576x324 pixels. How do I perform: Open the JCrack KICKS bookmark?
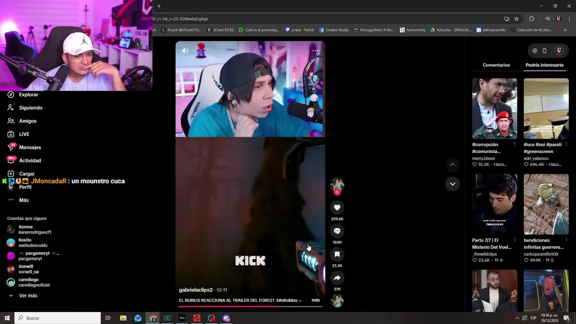pyautogui.click(x=220, y=30)
